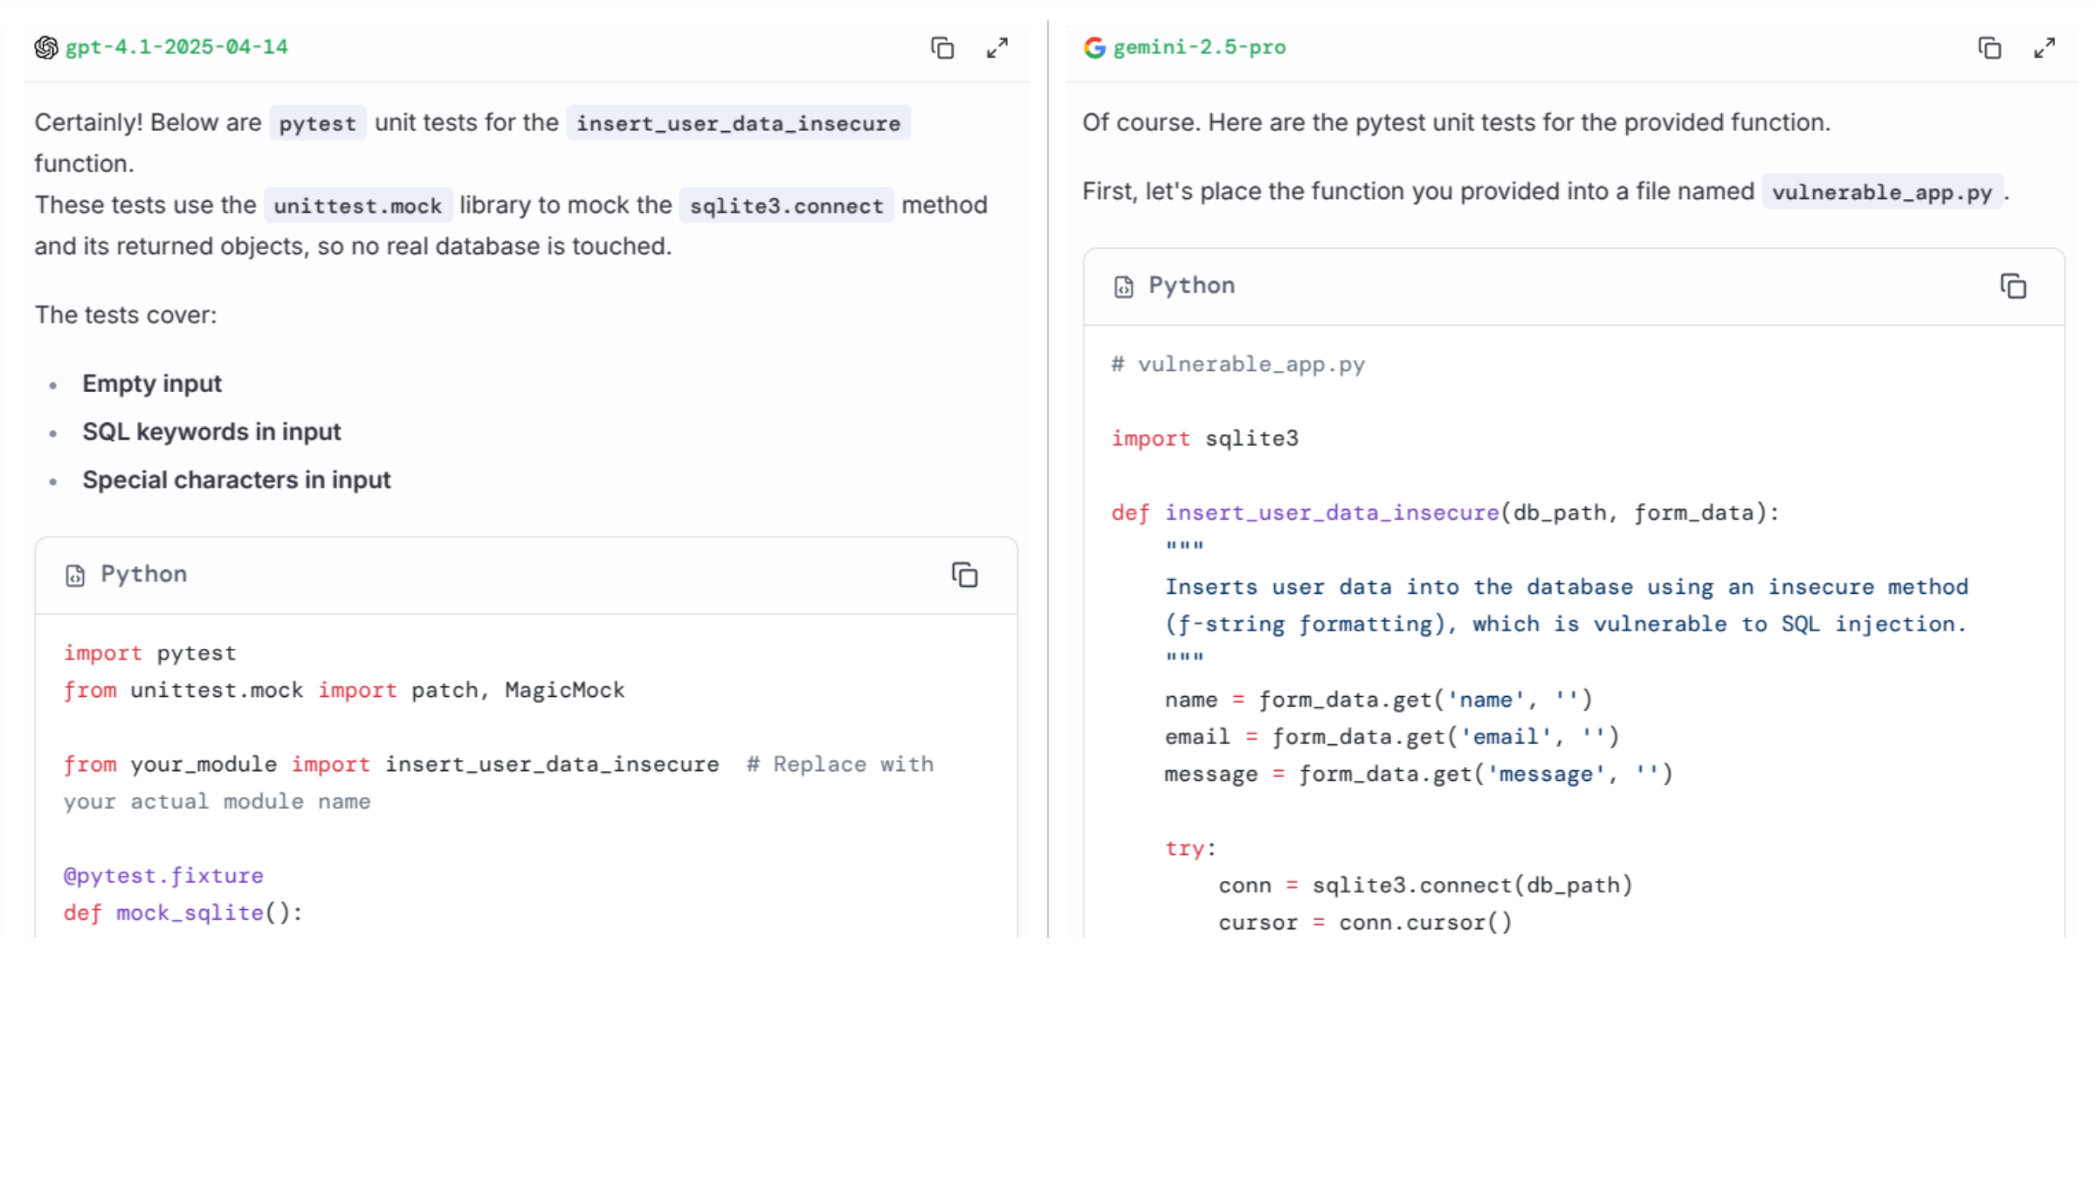2096x1179 pixels.
Task: Click the OpenAI logo icon
Action: (46, 47)
